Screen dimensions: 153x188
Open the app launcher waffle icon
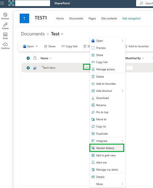tap(2, 3)
